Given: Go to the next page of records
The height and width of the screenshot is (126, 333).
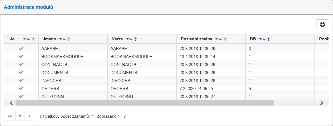Looking at the screenshot, I should (29, 116).
